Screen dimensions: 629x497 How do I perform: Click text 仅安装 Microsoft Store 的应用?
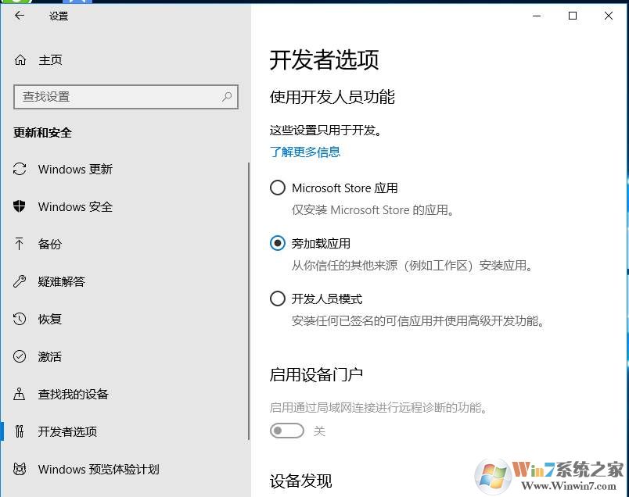click(372, 210)
